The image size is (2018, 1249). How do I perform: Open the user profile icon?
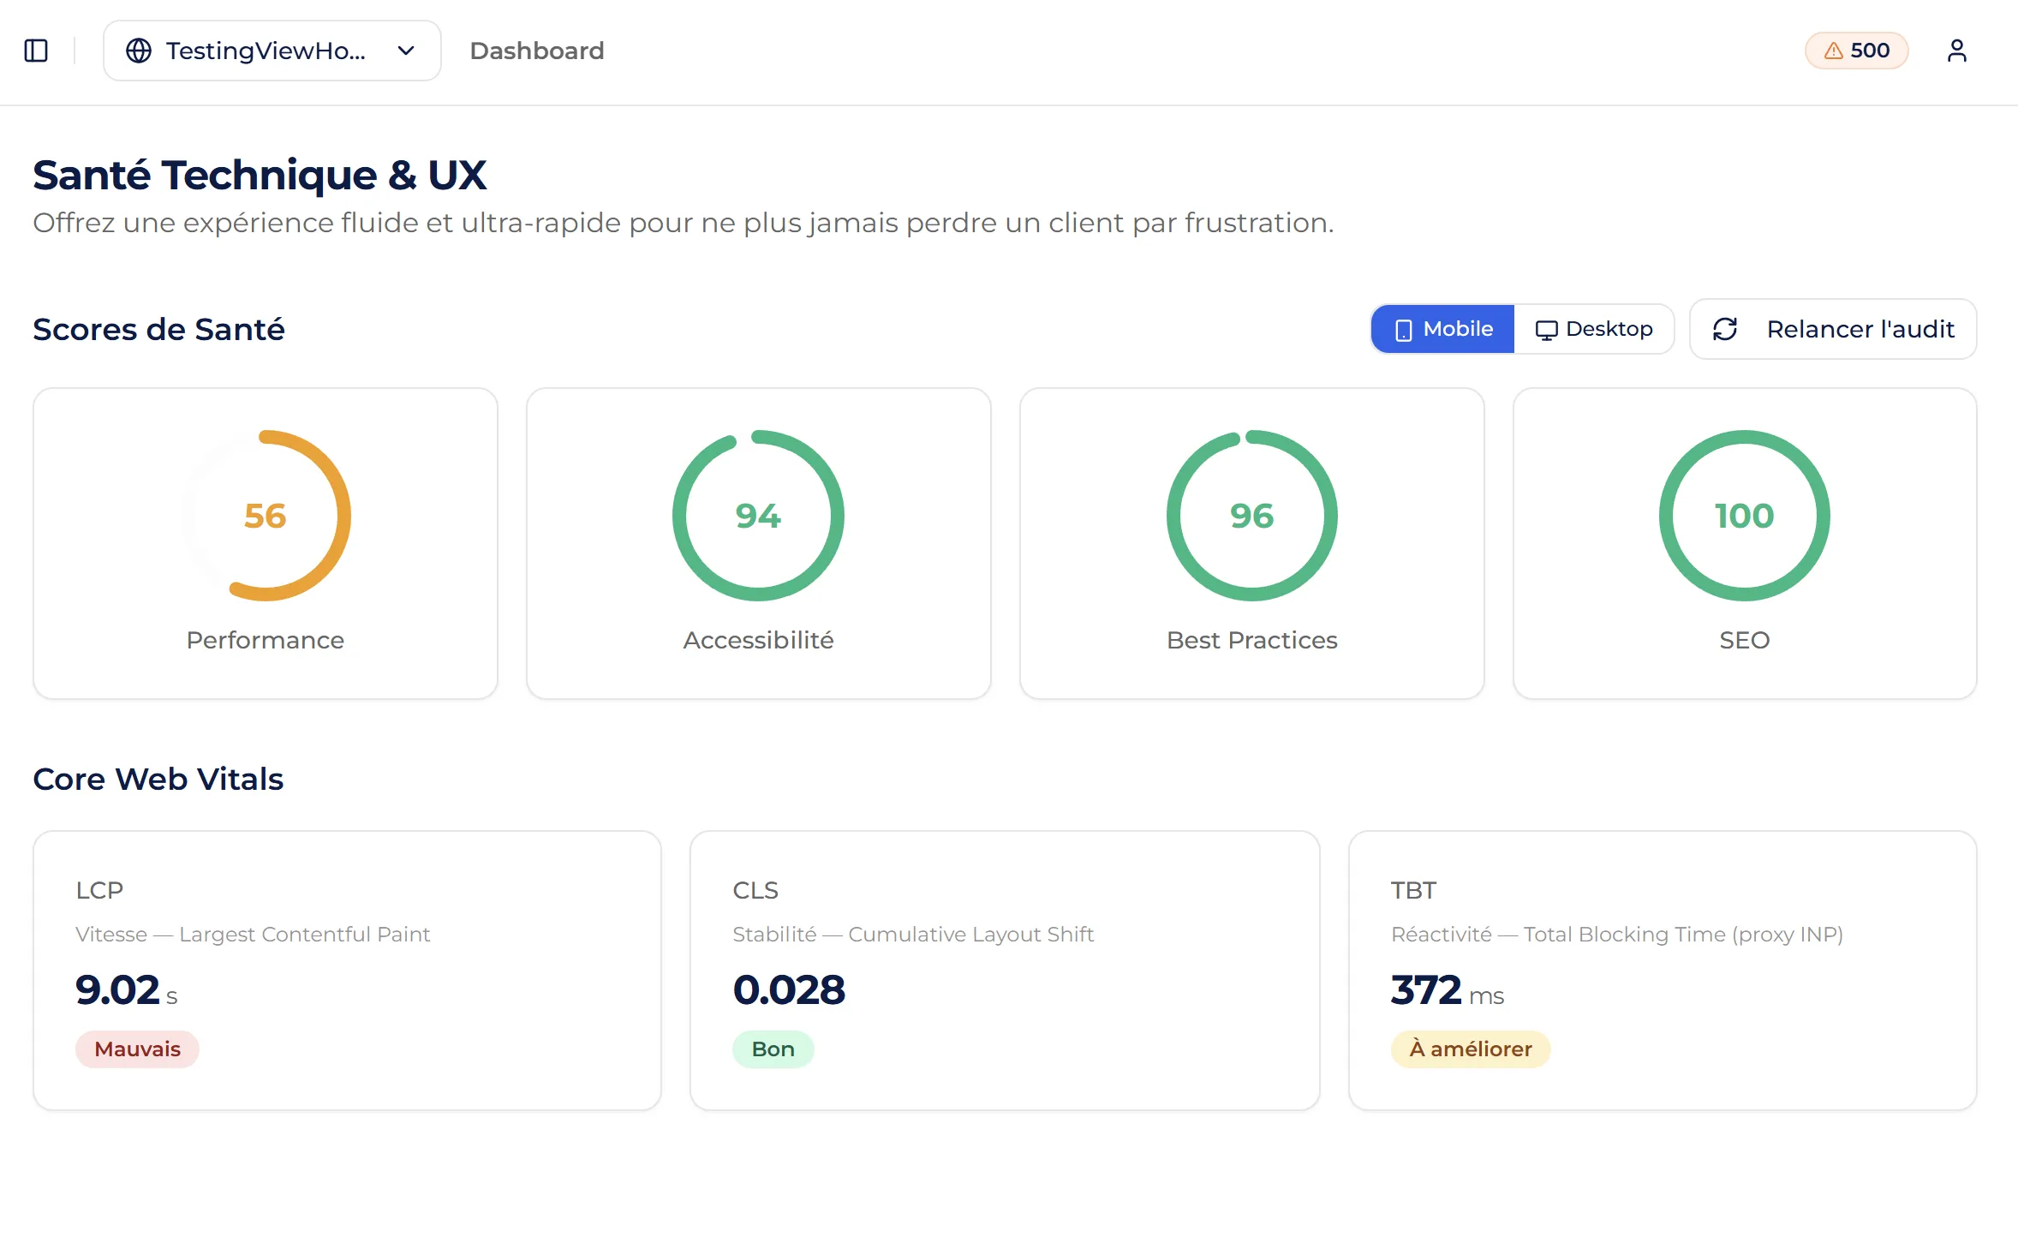tap(1957, 51)
